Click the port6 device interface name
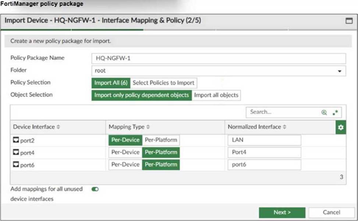Image resolution: width=358 pixels, height=221 pixels. (27, 165)
